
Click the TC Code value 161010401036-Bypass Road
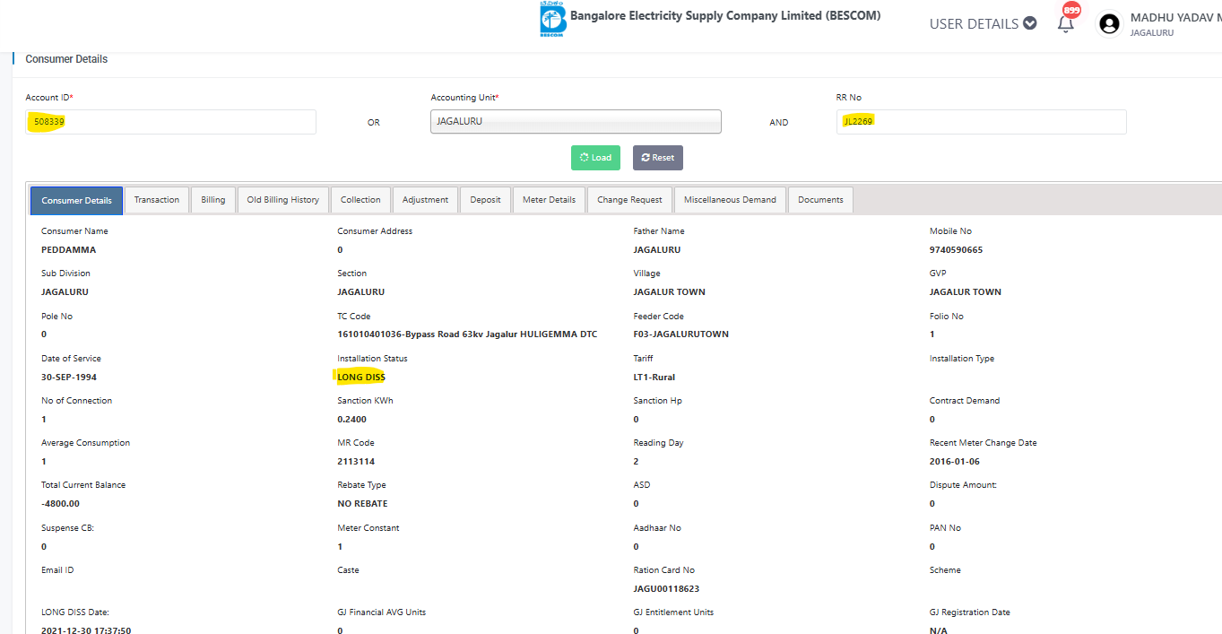click(467, 334)
